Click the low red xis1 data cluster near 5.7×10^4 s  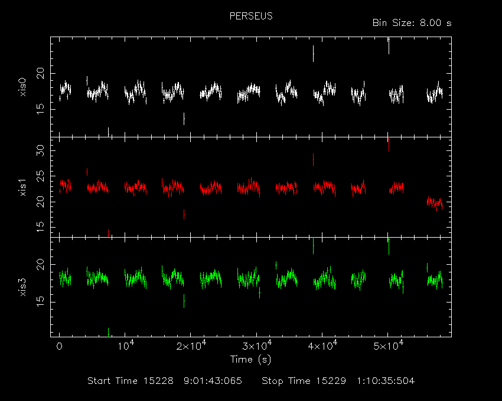click(435, 203)
